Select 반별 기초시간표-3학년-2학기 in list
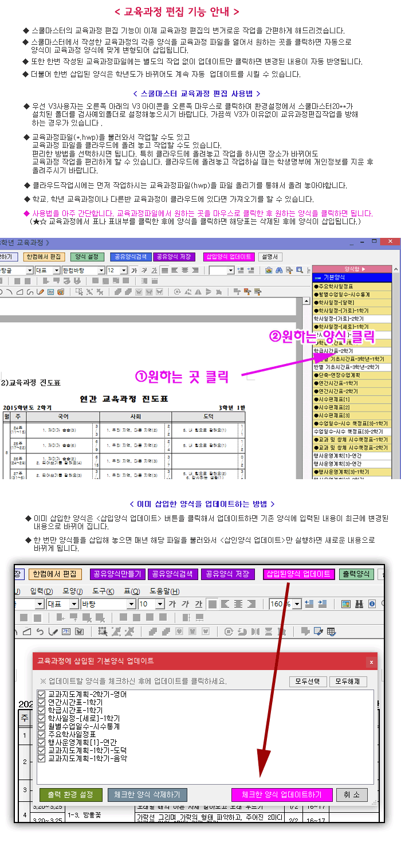This screenshot has height=846, width=401. (x=352, y=367)
